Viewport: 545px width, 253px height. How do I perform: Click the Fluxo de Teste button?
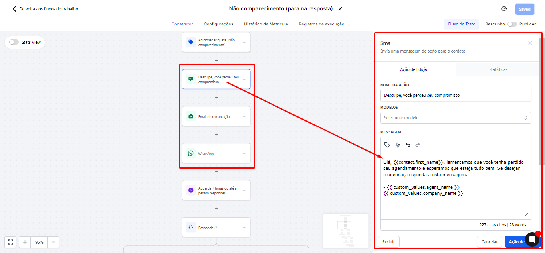[462, 24]
